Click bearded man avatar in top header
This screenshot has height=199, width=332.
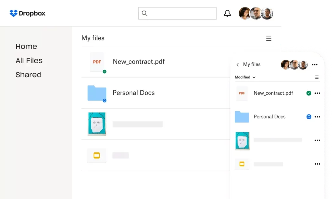point(256,13)
